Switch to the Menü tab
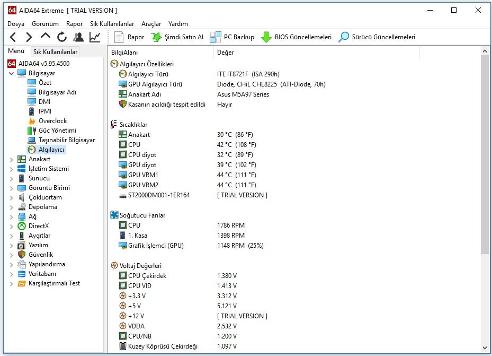Screen dimensions: 492x356 [16, 51]
